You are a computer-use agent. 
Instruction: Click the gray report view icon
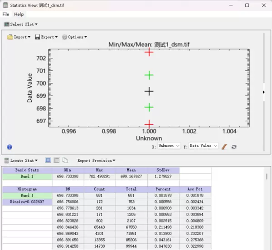tap(57, 160)
